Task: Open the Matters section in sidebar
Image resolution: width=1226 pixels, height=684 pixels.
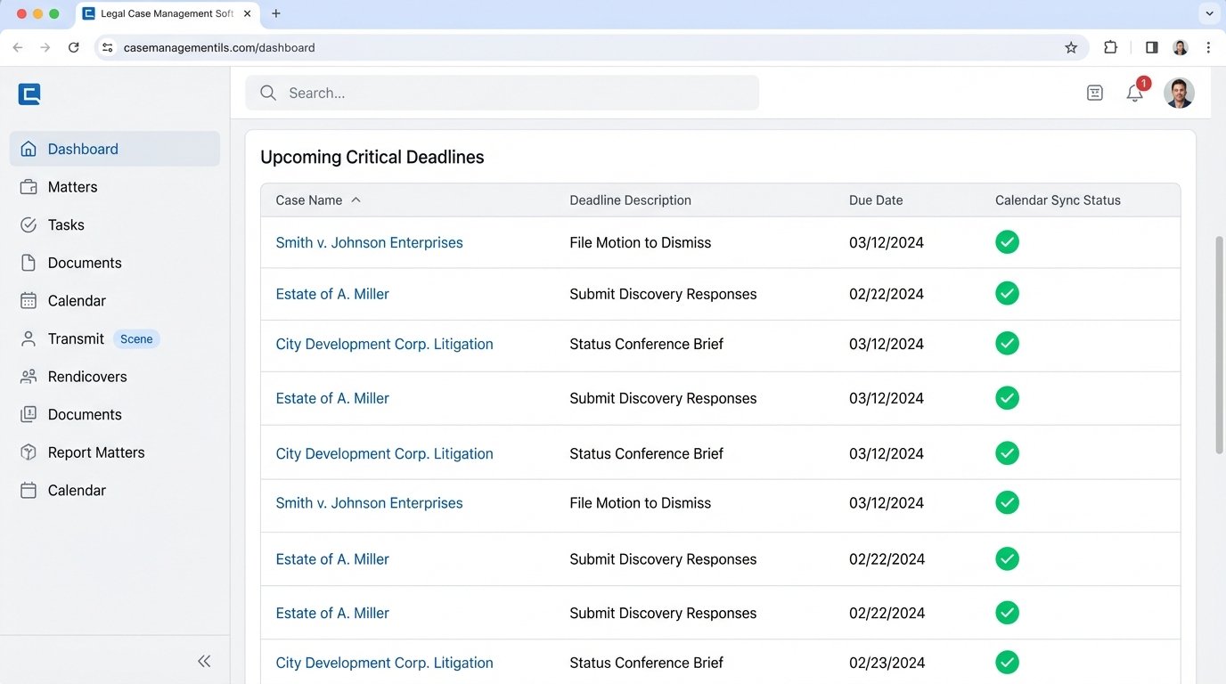Action: [x=72, y=187]
